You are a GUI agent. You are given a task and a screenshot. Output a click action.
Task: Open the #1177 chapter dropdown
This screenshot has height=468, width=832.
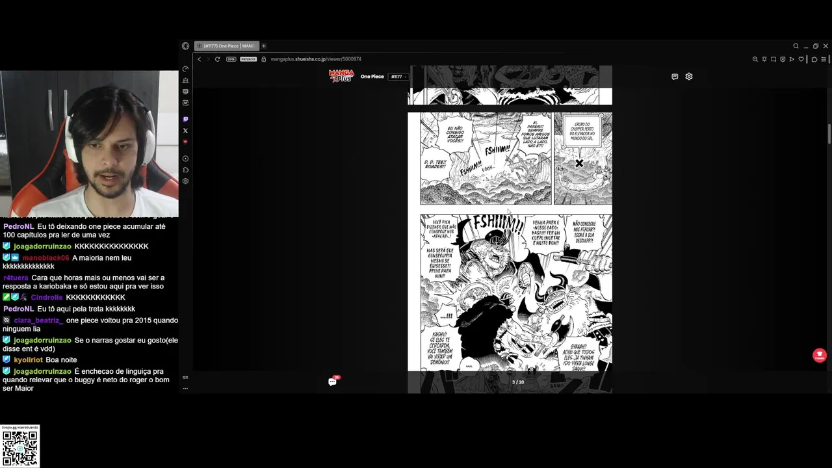click(398, 77)
